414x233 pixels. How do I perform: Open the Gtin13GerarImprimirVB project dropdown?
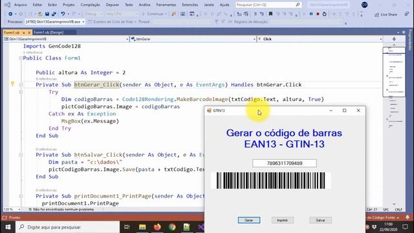tap(66, 39)
